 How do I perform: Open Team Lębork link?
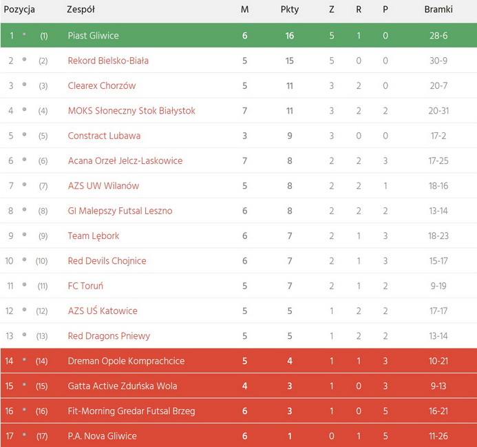(93, 236)
